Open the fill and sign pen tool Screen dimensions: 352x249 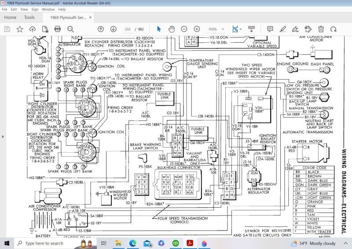[x=295, y=29]
